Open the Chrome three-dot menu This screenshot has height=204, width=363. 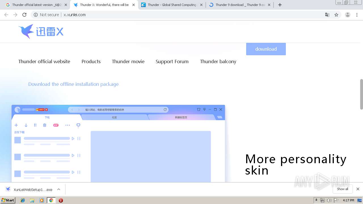357,15
